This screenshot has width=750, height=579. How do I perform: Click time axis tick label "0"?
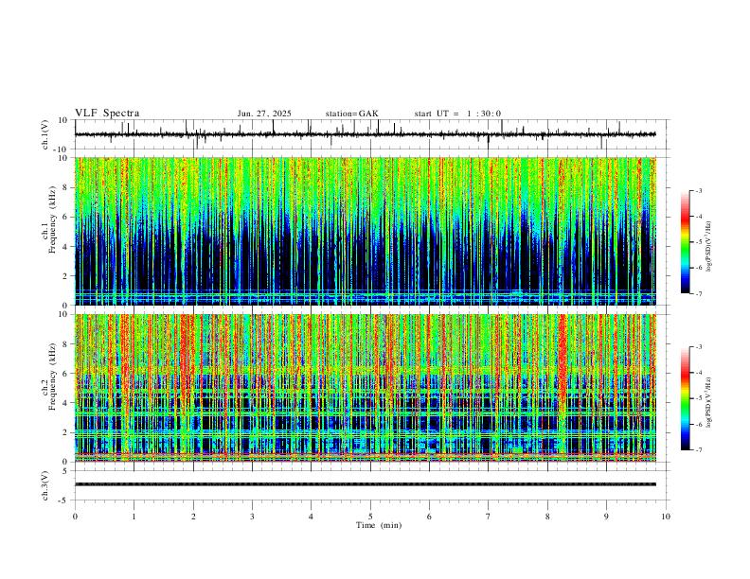(75, 517)
